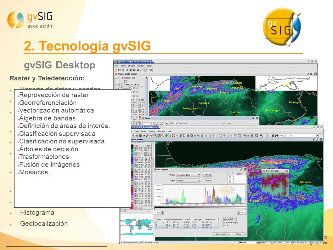Open File menu in the back gvSIG window
This screenshot has height=250, width=333.
pyautogui.click(x=117, y=66)
